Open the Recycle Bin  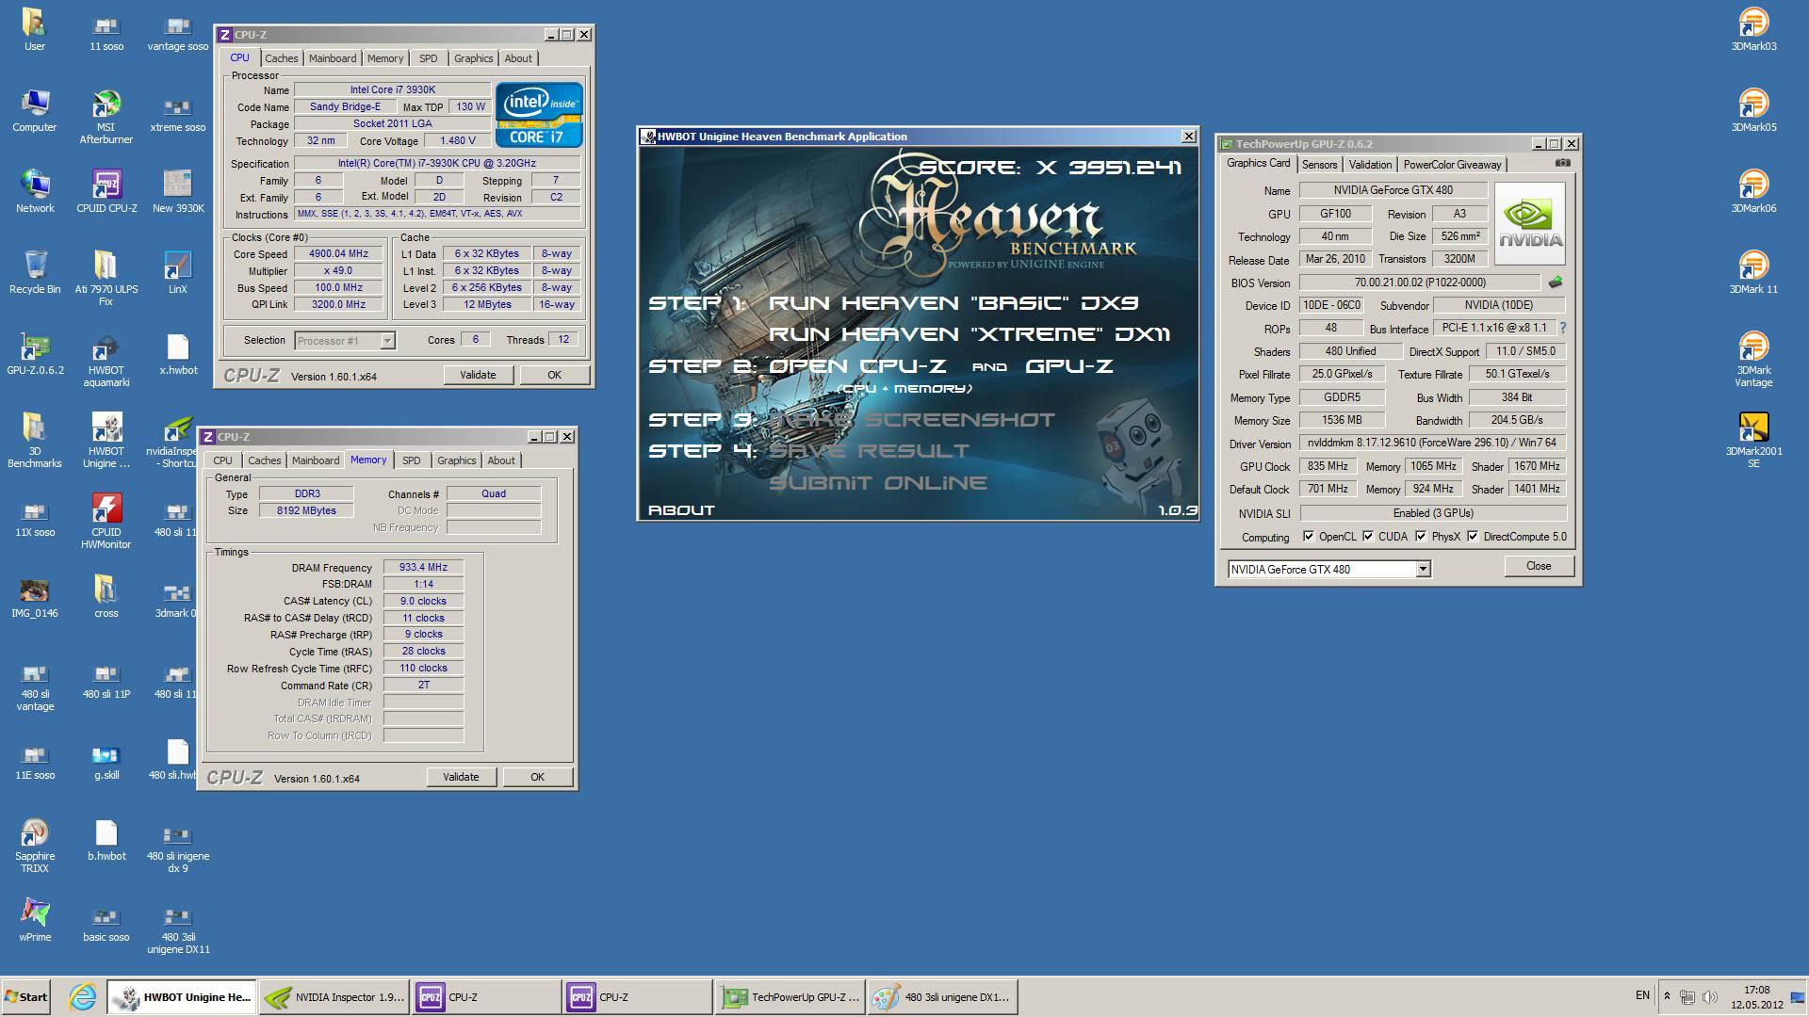tap(35, 272)
